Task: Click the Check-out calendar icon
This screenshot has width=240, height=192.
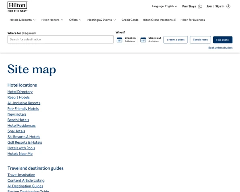Action: pyautogui.click(x=143, y=40)
